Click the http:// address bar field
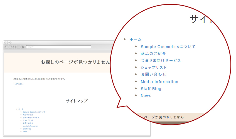Screen dimensions: 236x139 point(58,47)
